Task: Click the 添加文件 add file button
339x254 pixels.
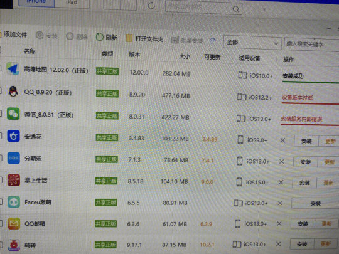Action: tap(13, 34)
